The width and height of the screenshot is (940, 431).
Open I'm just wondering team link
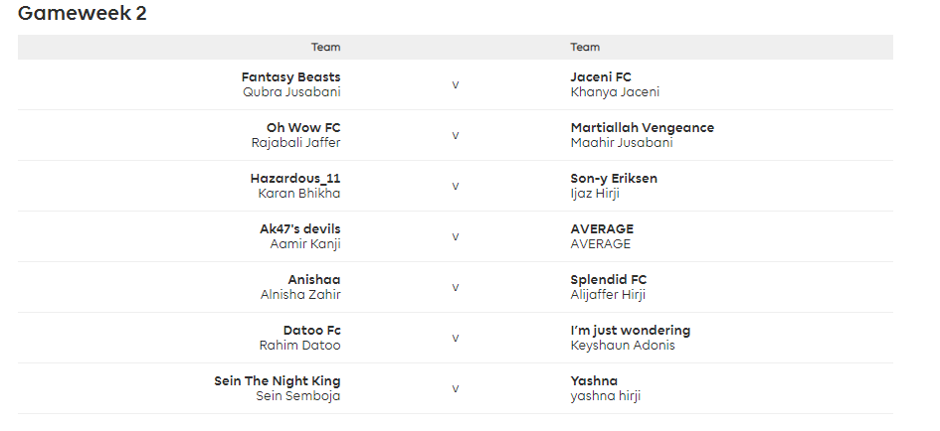(631, 331)
